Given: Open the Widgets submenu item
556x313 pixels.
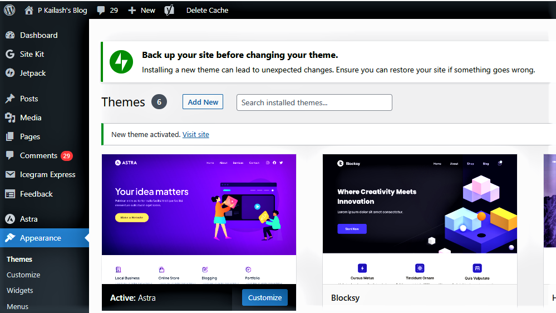Looking at the screenshot, I should [20, 290].
